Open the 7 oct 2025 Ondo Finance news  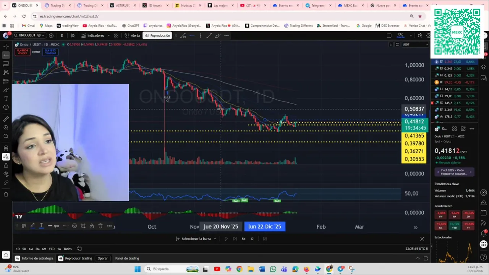point(454,172)
